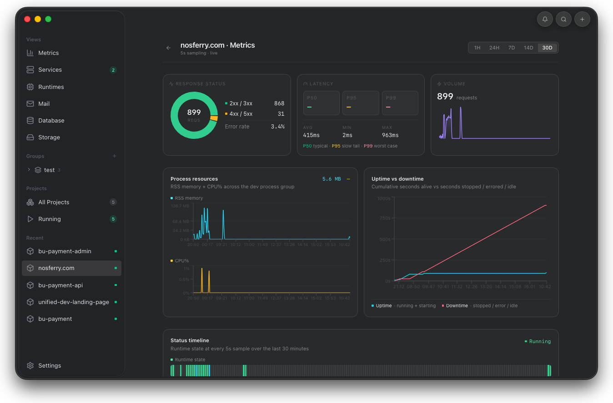Select the 30D time range
The width and height of the screenshot is (613, 403).
pyautogui.click(x=547, y=48)
